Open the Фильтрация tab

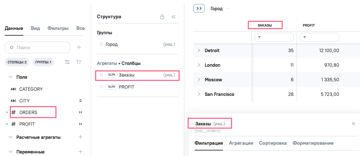pos(209,143)
